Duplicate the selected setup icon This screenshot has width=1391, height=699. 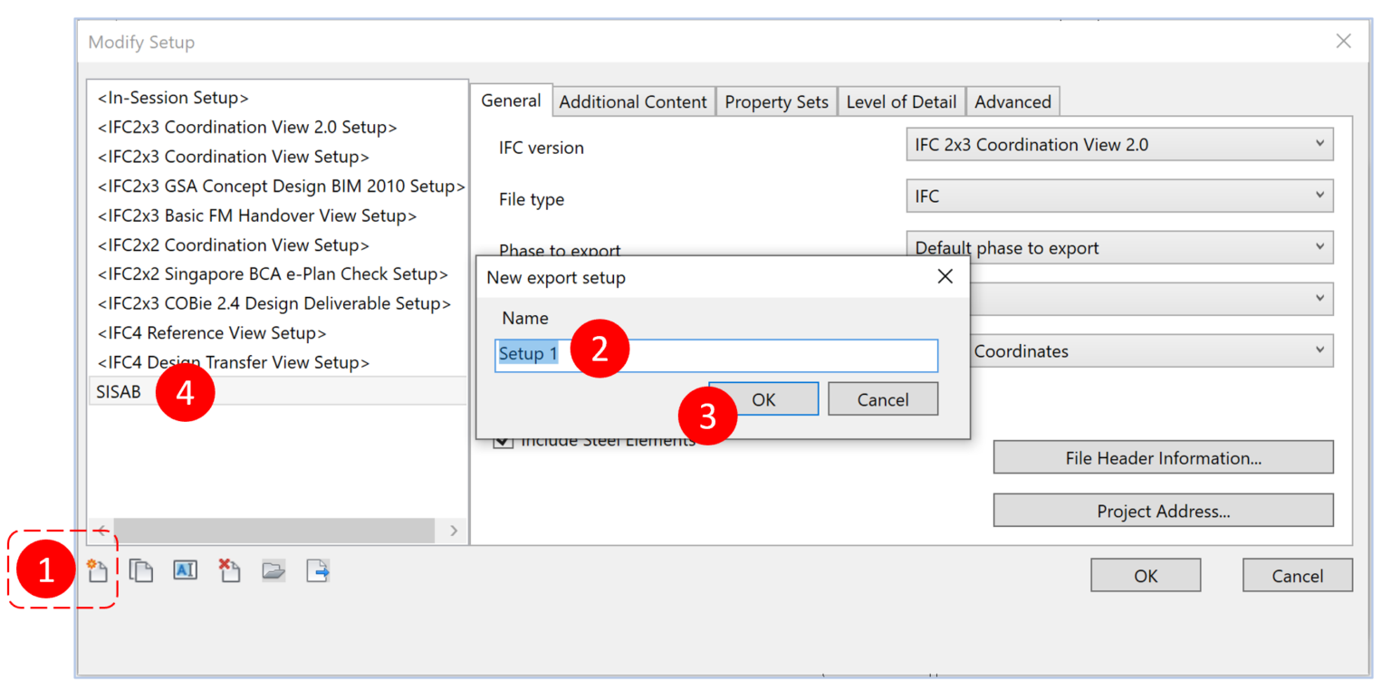point(140,570)
